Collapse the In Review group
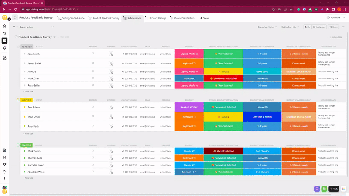 18,100
